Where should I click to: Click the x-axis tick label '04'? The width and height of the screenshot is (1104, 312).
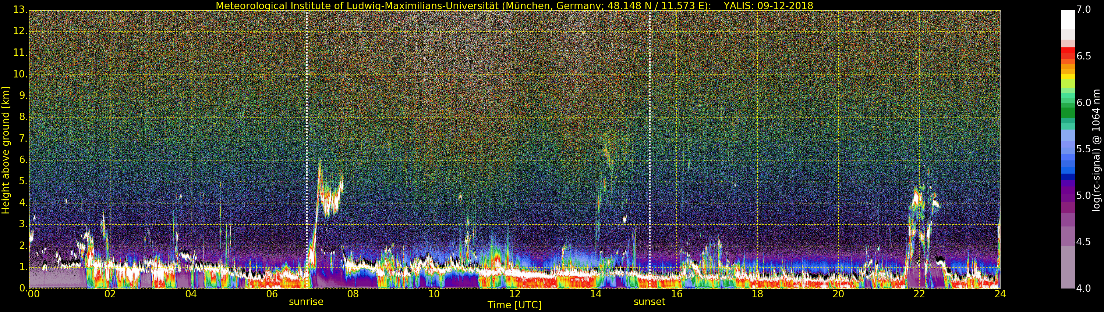point(191,294)
